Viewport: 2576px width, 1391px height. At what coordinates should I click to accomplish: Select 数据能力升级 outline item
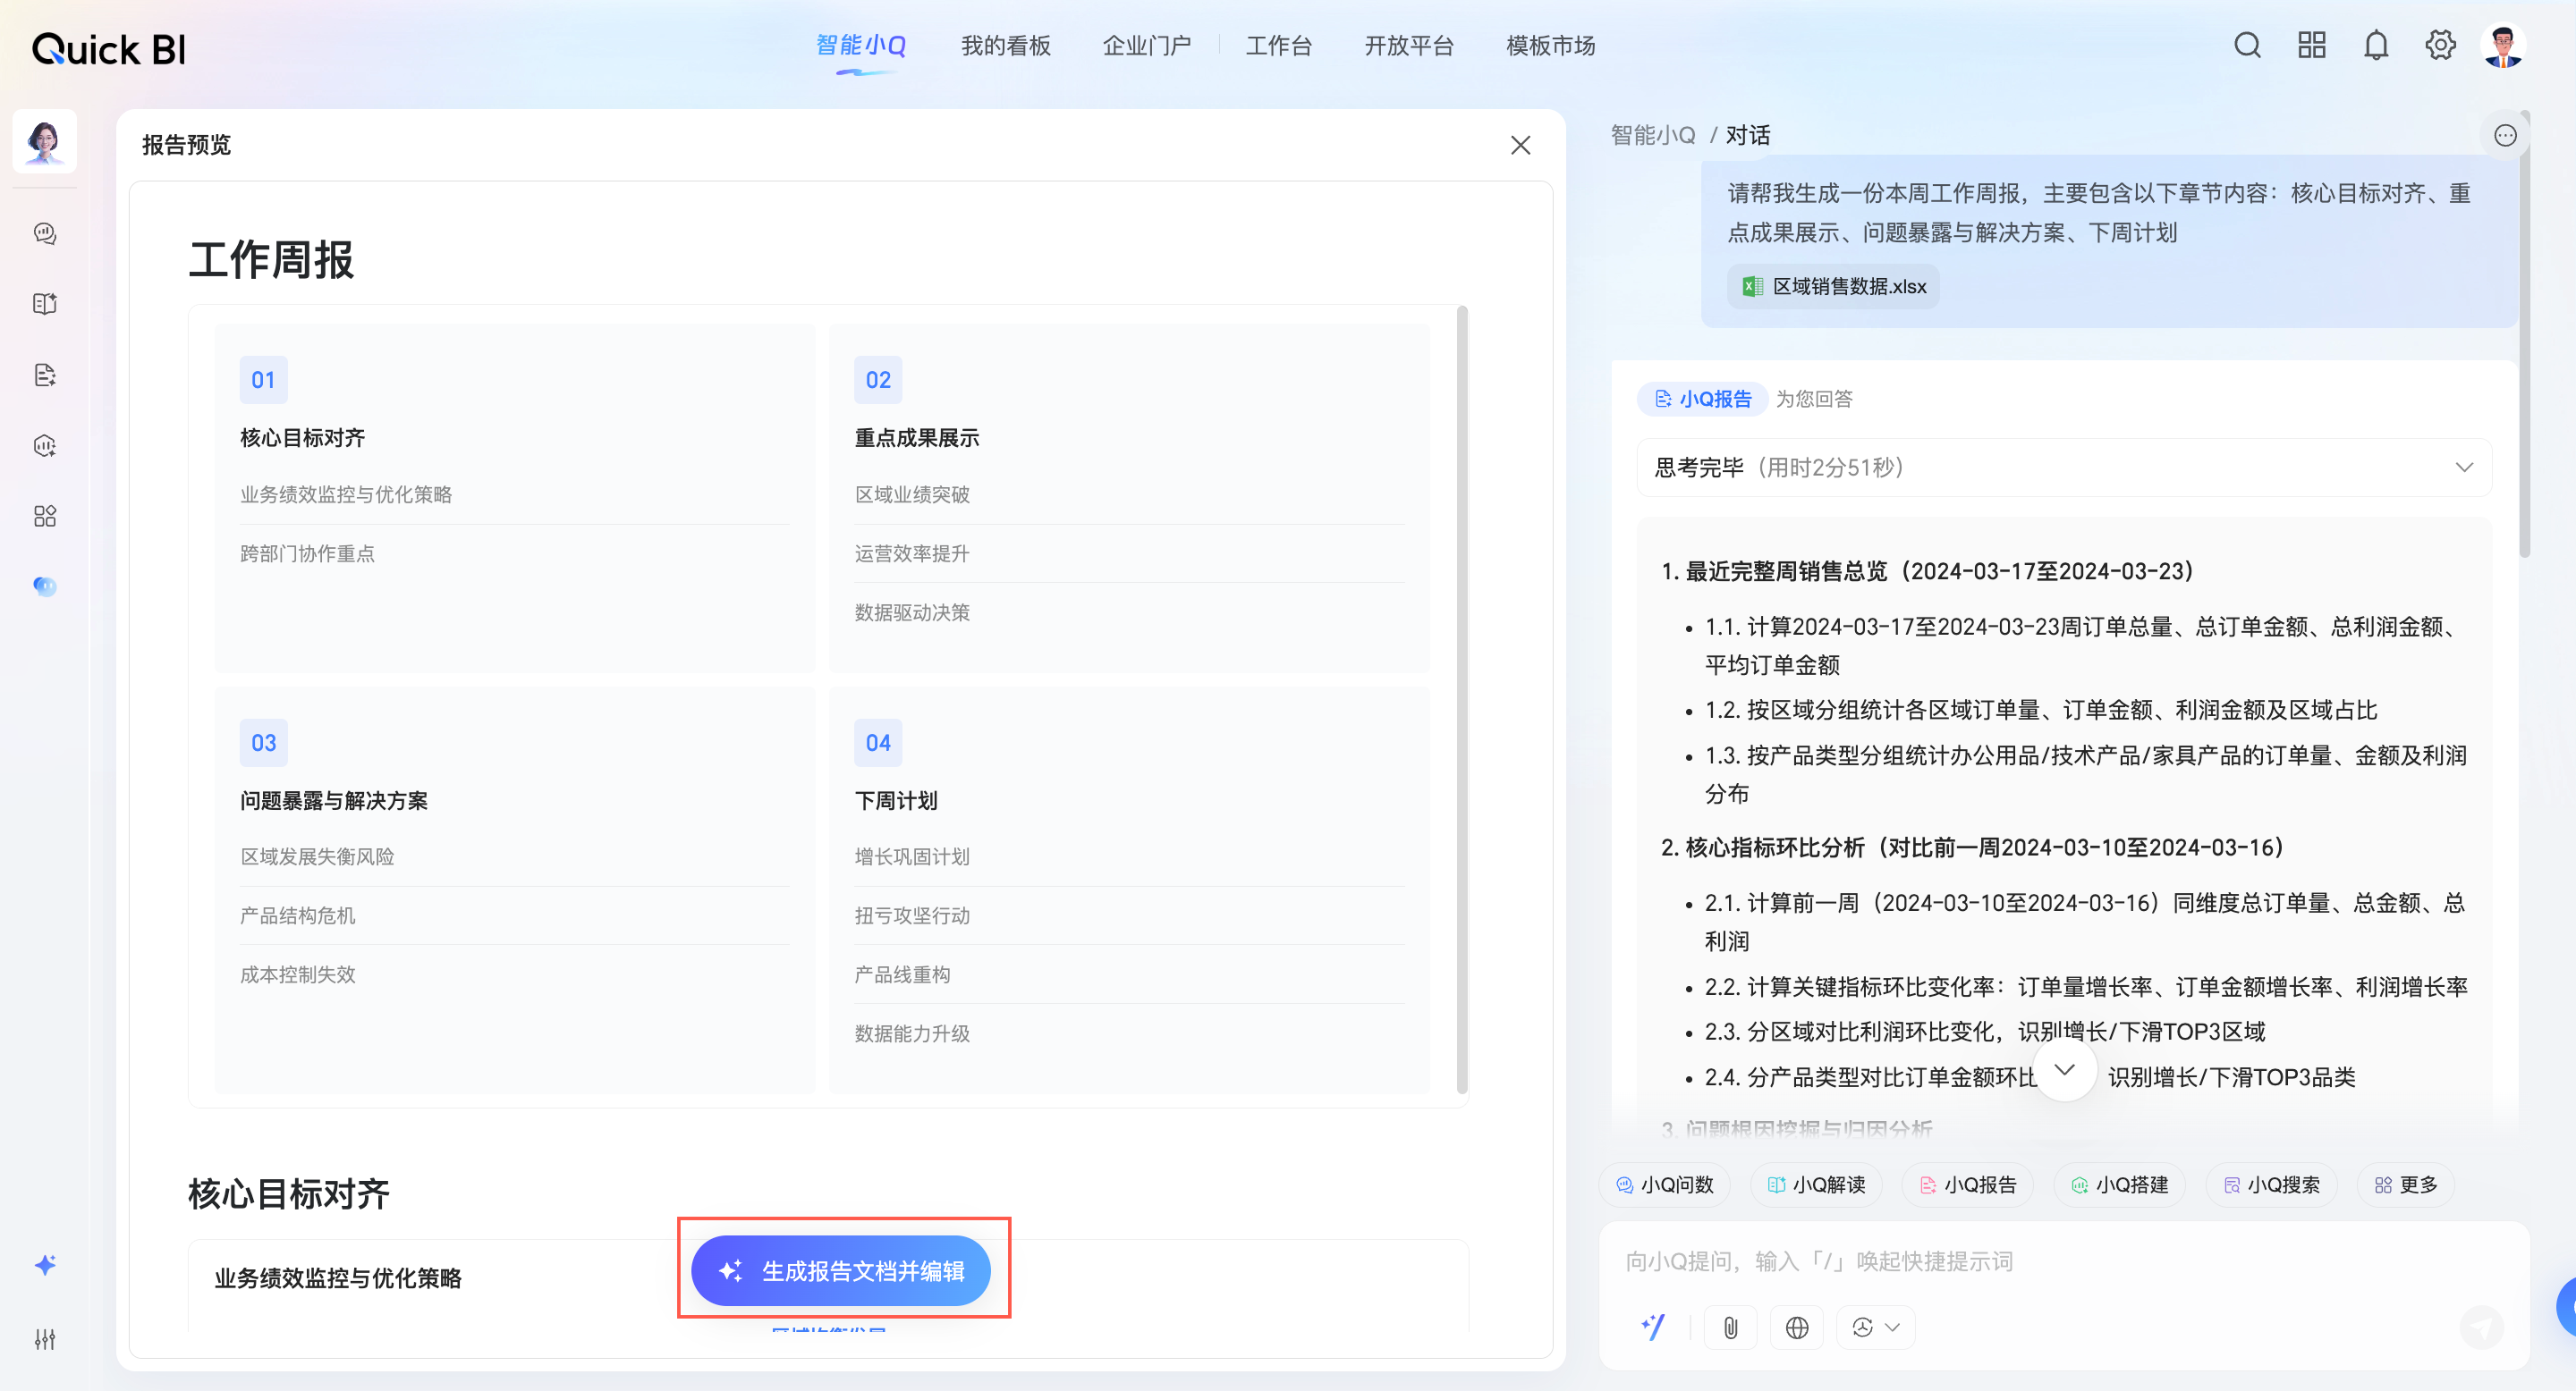[x=912, y=1033]
